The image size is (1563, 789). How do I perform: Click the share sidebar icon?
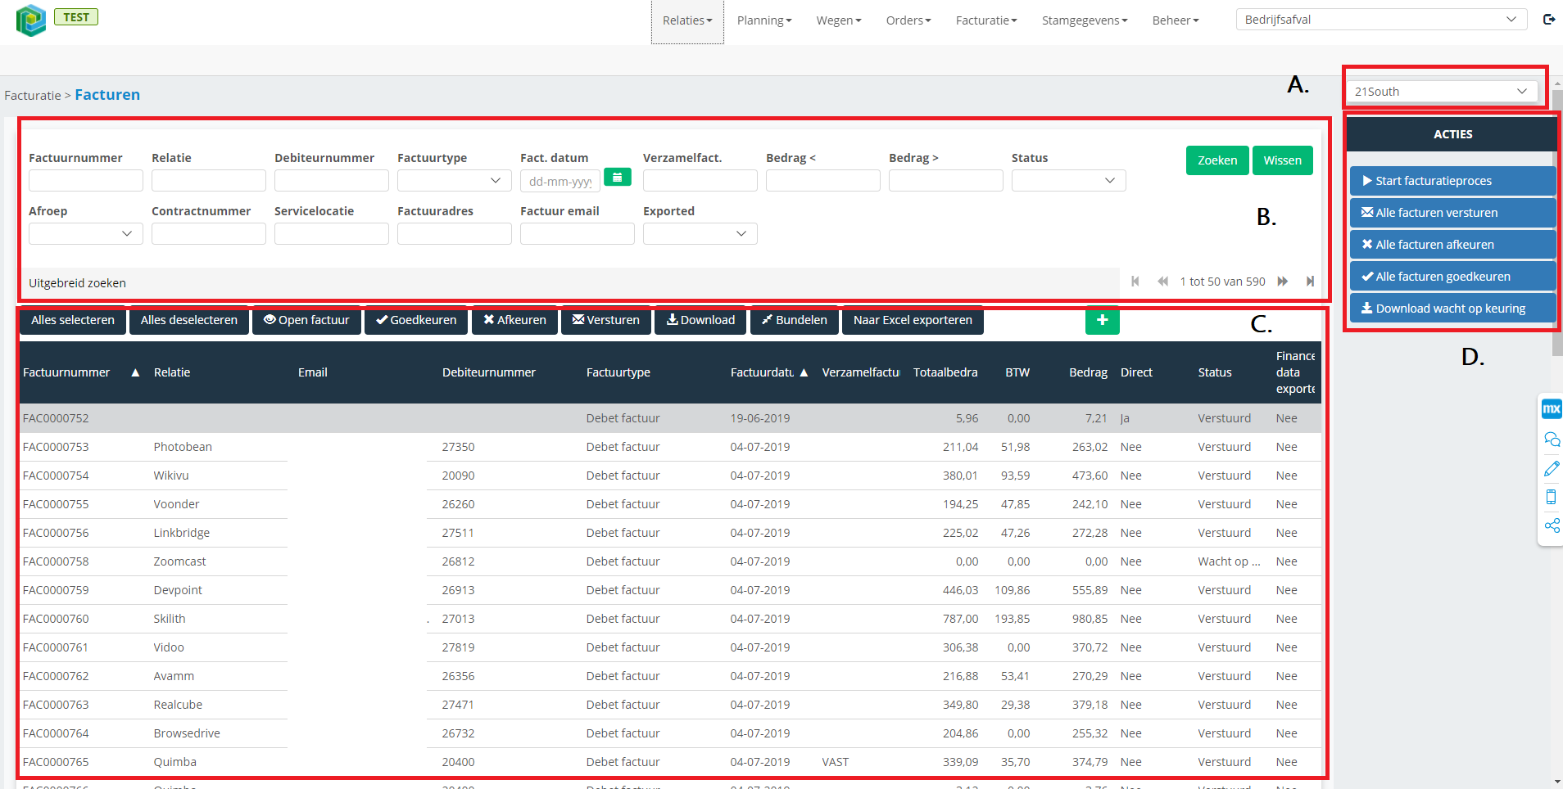click(x=1552, y=525)
